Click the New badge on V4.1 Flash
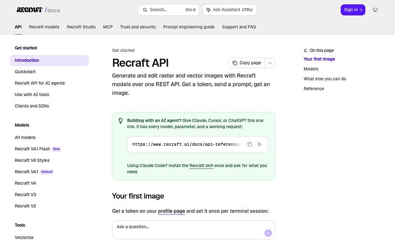The height and width of the screenshot is (247, 395). (56, 149)
